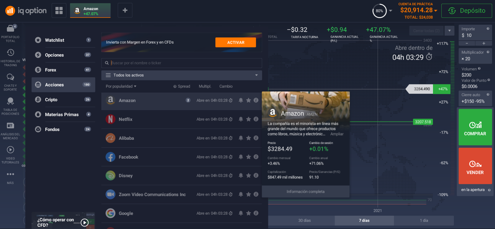This screenshot has width=495, height=229.
Task: Select the Facebook asset row
Action: (x=182, y=157)
